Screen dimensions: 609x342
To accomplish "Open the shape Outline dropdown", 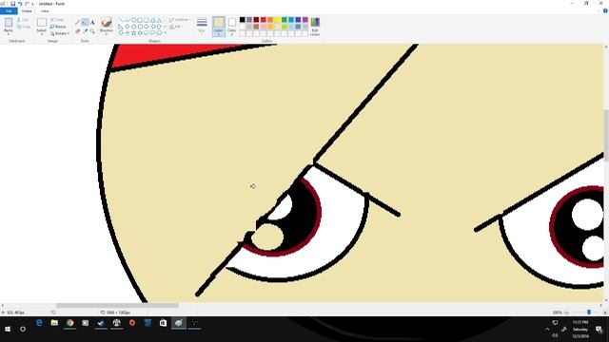I will pos(179,20).
